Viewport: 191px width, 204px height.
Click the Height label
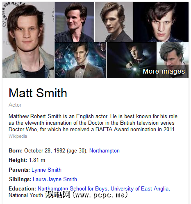coord(18,160)
